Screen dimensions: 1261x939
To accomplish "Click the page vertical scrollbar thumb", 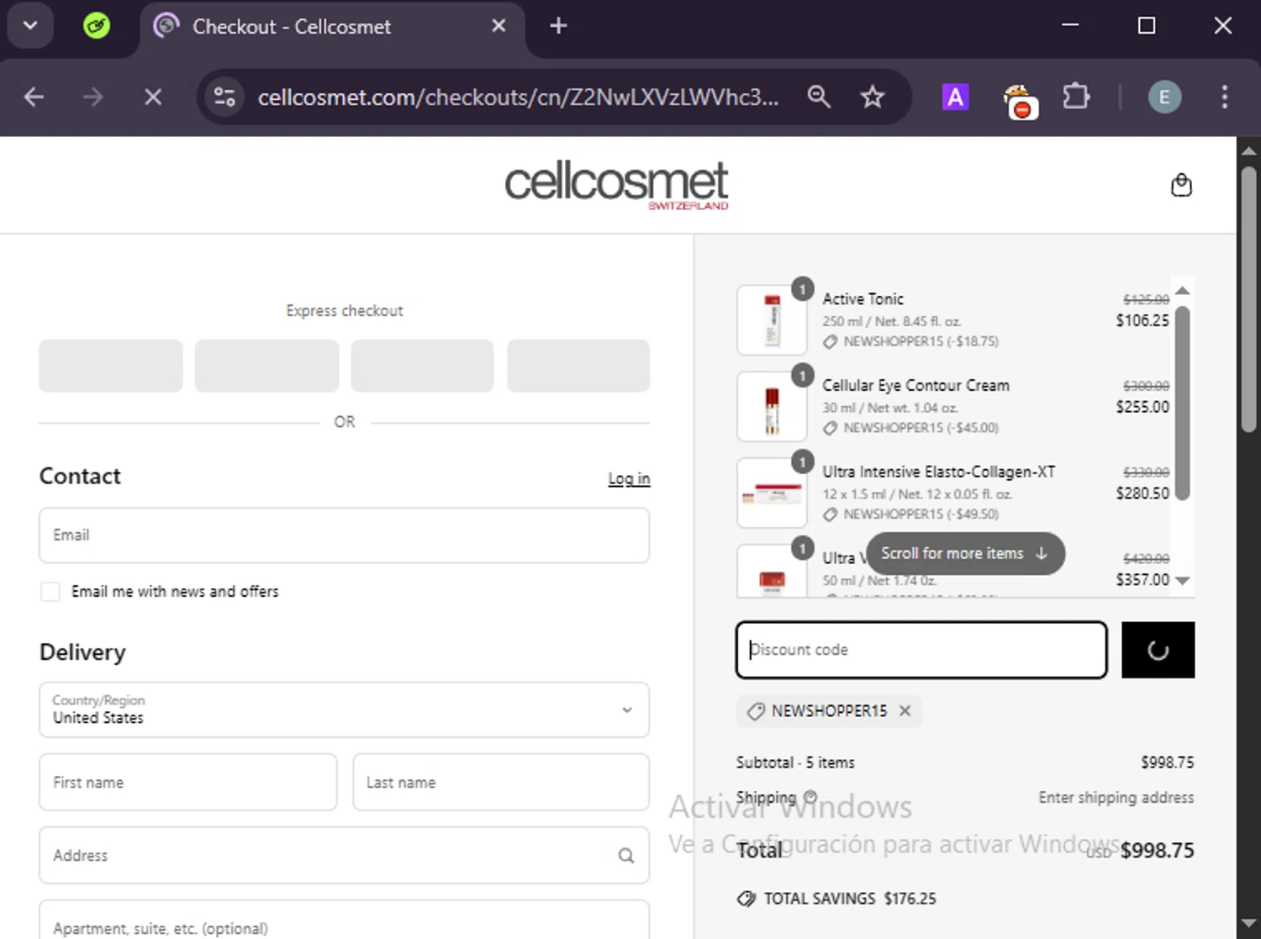I will [1248, 299].
